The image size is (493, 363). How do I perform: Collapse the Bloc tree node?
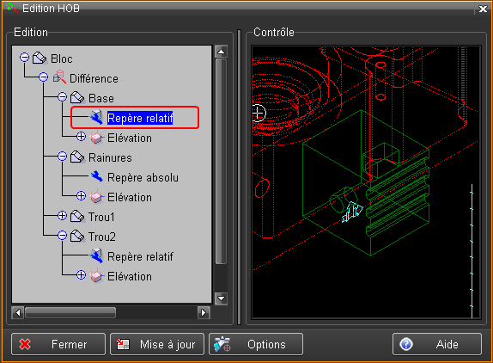click(24, 58)
